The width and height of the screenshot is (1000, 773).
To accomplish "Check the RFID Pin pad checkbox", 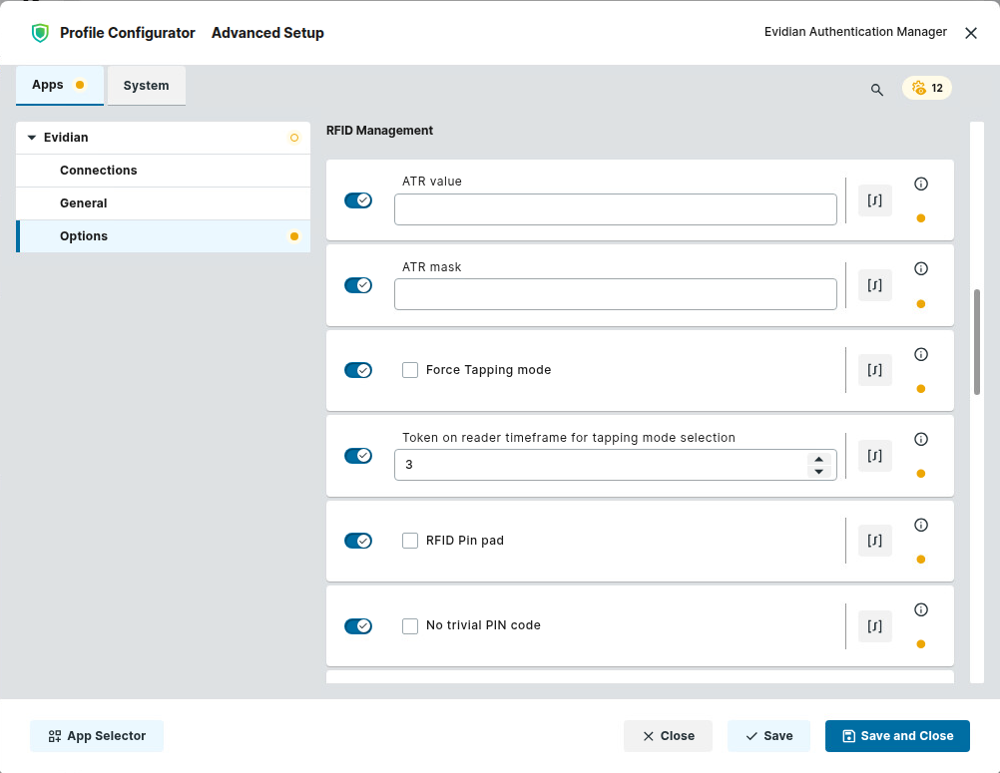I will (x=410, y=541).
